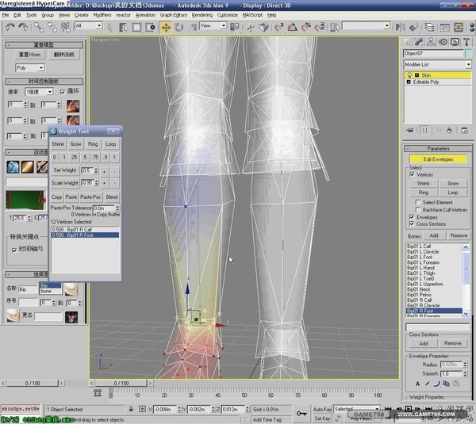
Task: Select Bip01 R Foot in weight list
Action: (x=85, y=235)
